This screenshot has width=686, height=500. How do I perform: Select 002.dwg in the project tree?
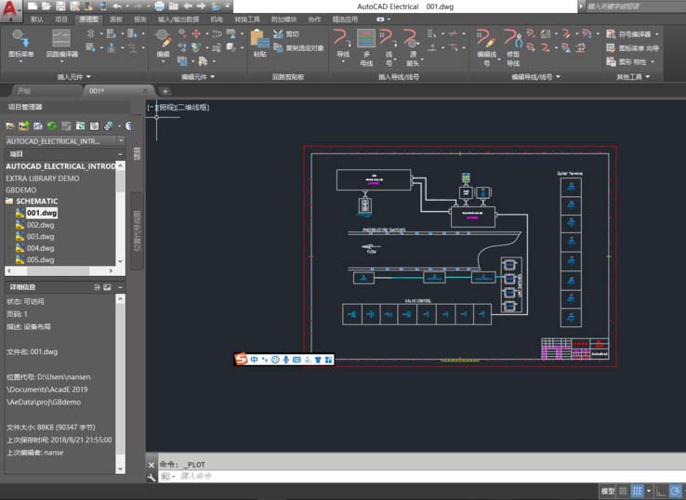tap(40, 225)
